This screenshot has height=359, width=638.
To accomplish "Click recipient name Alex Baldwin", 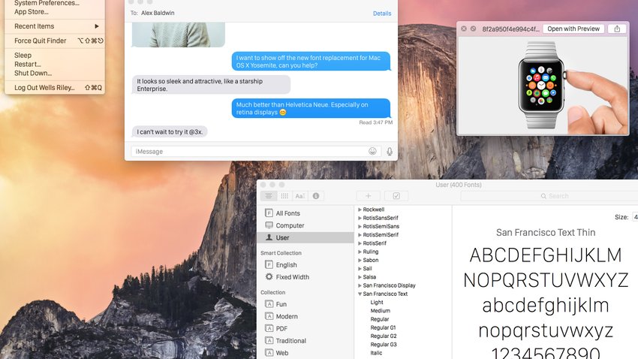I will (158, 13).
